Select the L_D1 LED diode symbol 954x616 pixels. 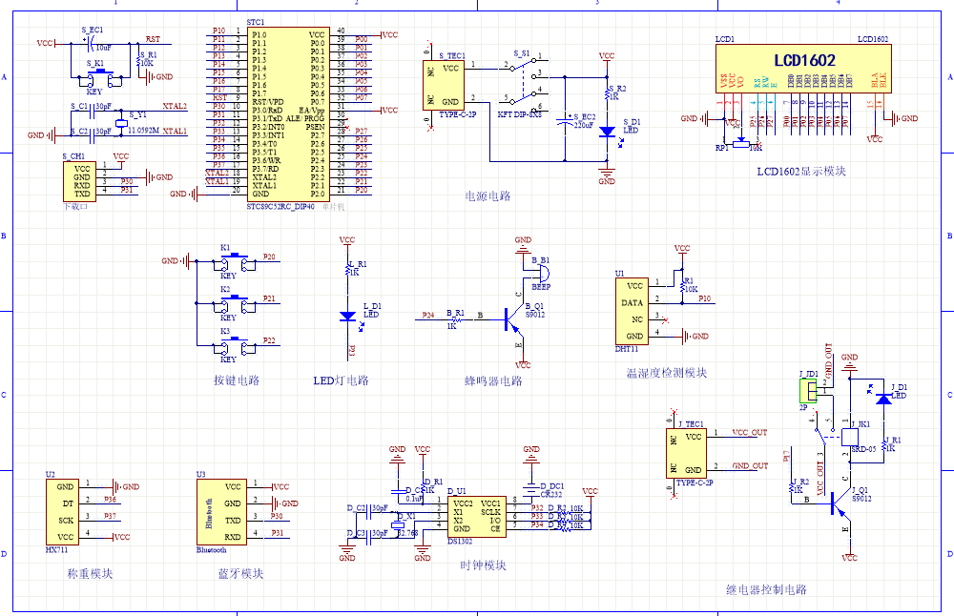[x=347, y=317]
